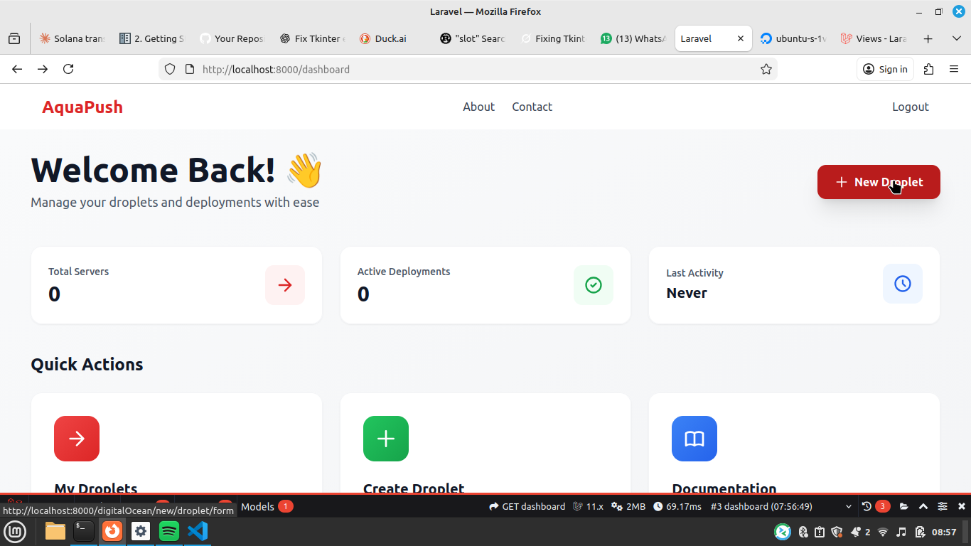
Task: Click the New Droplet button
Action: tap(879, 182)
